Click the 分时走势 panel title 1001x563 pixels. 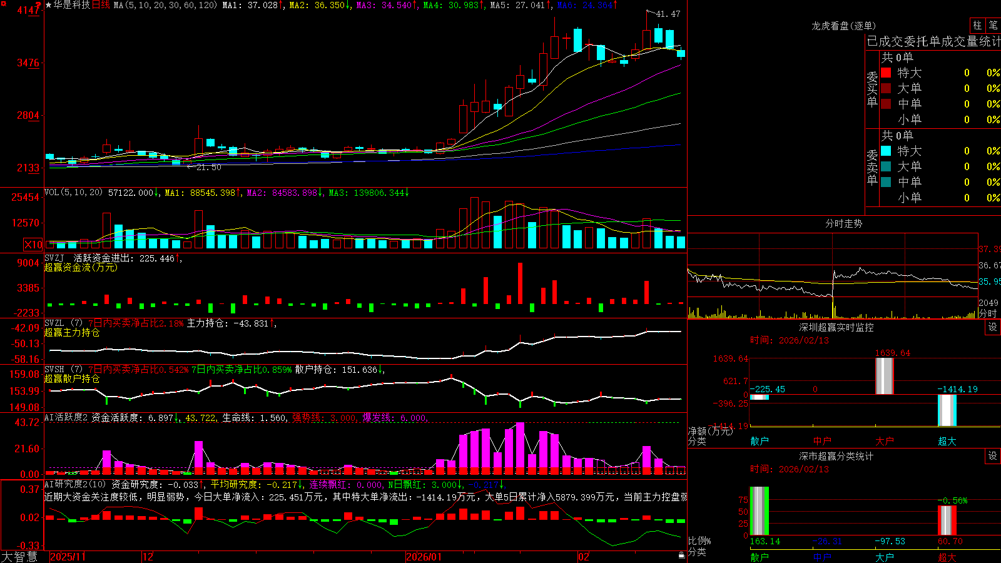pos(844,223)
